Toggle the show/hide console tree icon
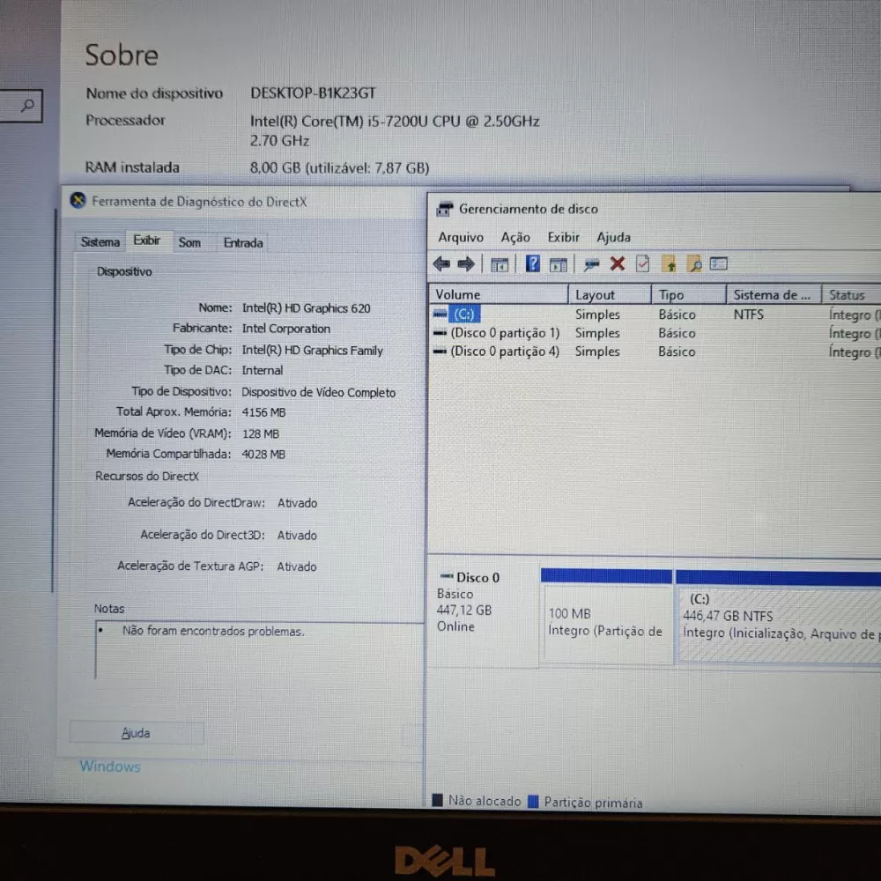 click(x=500, y=264)
